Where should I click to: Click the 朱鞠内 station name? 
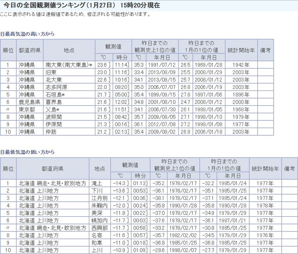(99, 206)
